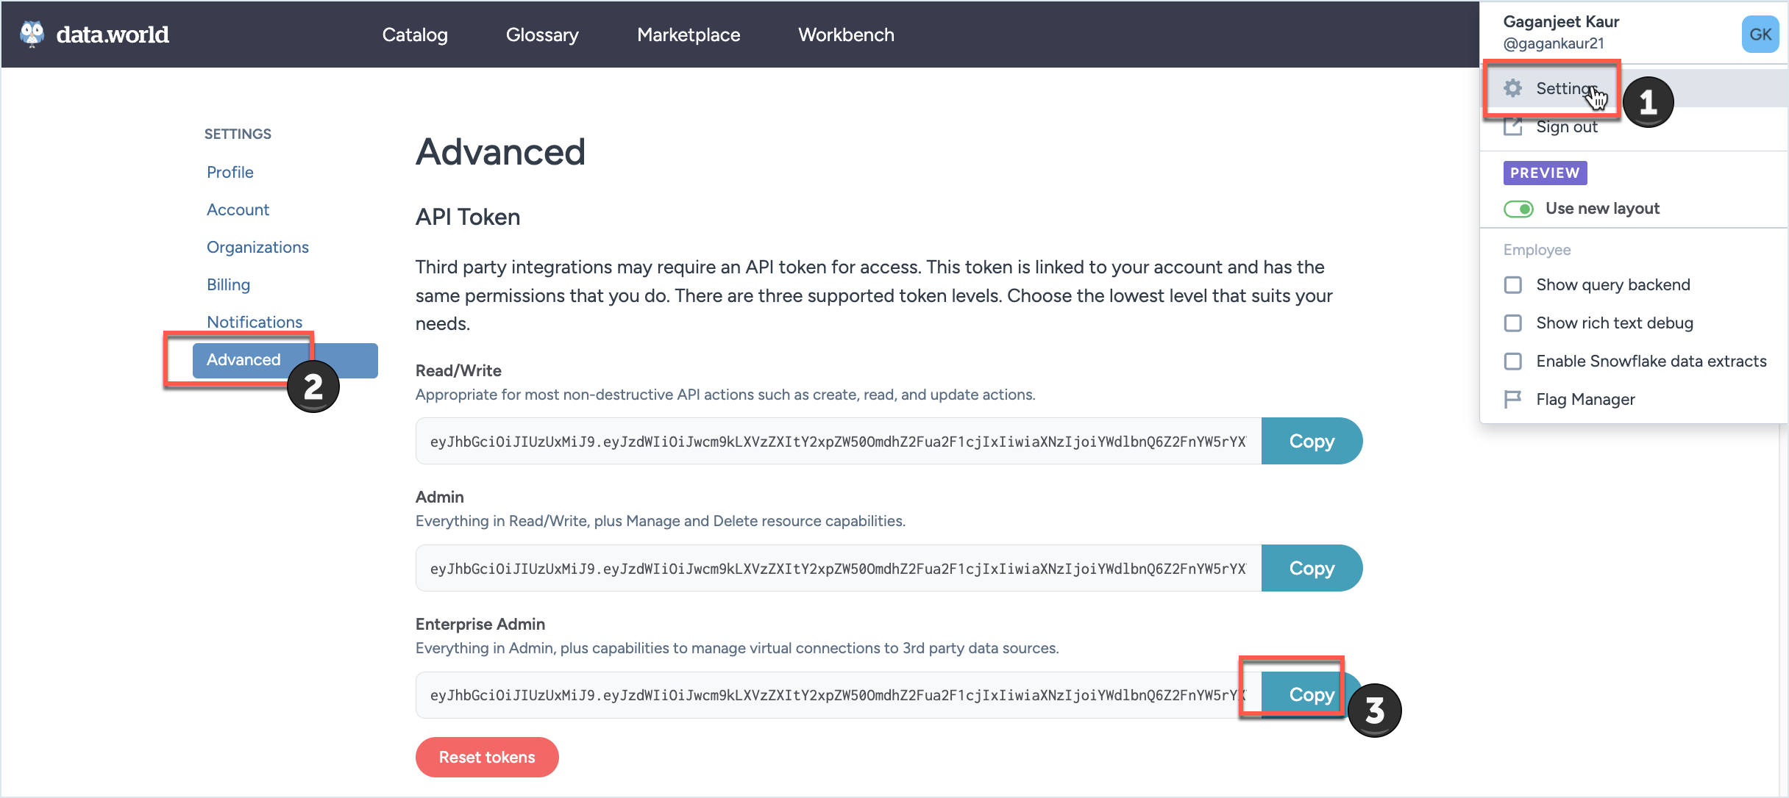Click the Reset tokens button
The width and height of the screenshot is (1789, 798).
487,757
